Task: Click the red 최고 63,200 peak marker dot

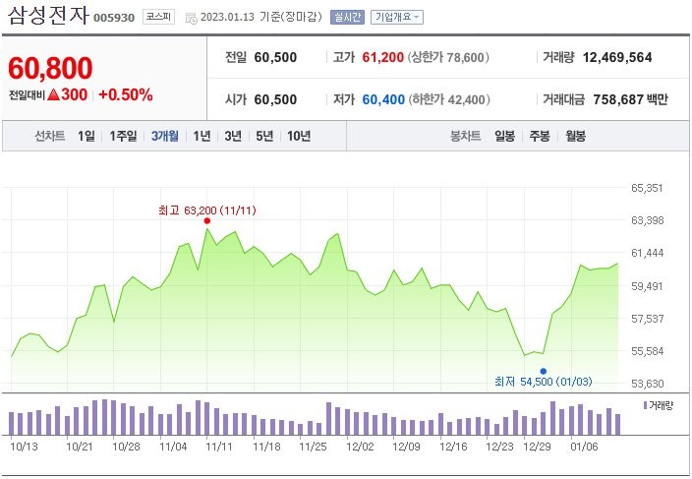Action: [207, 220]
